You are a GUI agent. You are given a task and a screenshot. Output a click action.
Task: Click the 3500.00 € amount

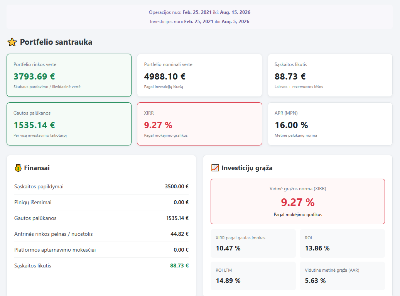click(177, 186)
